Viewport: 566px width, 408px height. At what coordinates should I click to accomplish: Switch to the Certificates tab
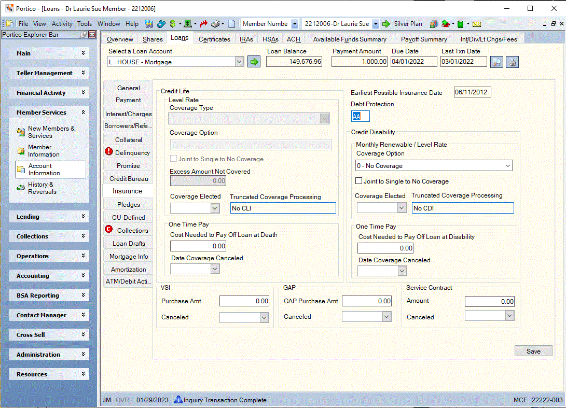click(x=214, y=39)
